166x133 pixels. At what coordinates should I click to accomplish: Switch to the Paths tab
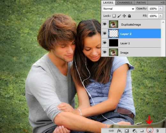coord(141,3)
